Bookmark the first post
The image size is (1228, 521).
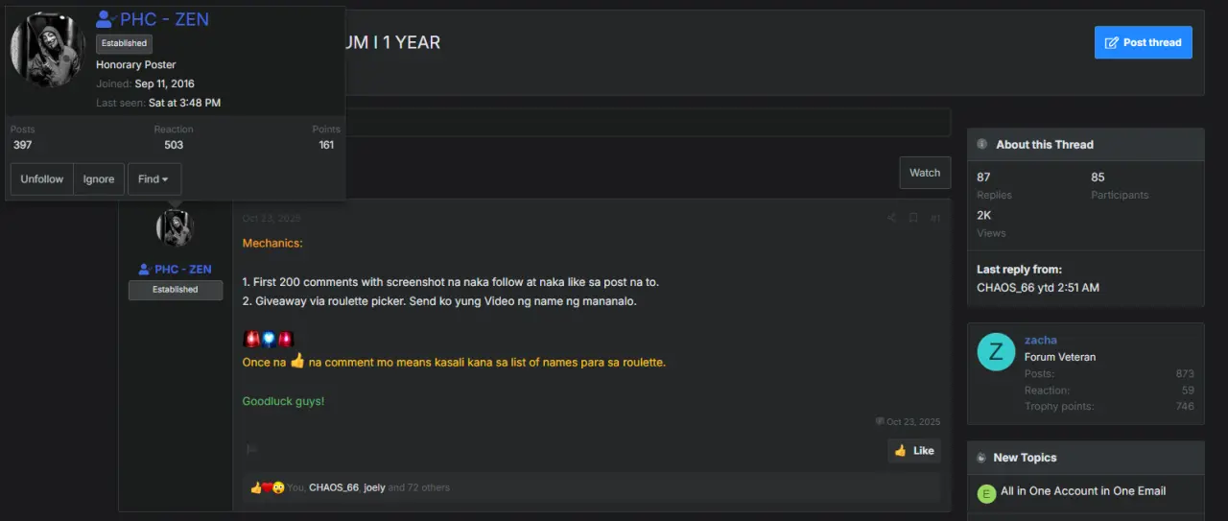pyautogui.click(x=913, y=219)
